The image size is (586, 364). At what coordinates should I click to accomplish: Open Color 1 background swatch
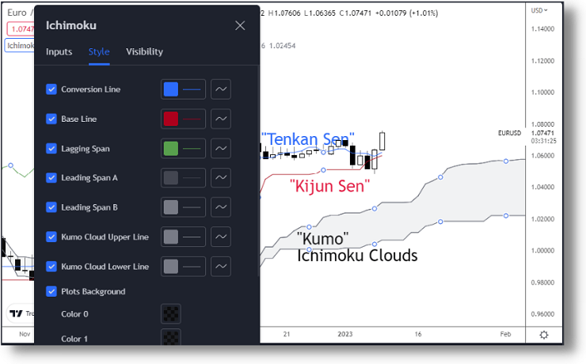(171, 337)
